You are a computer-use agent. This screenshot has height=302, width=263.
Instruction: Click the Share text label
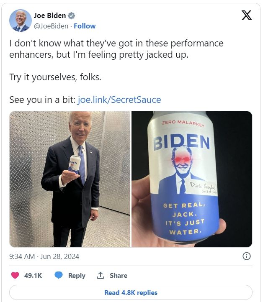click(x=119, y=275)
